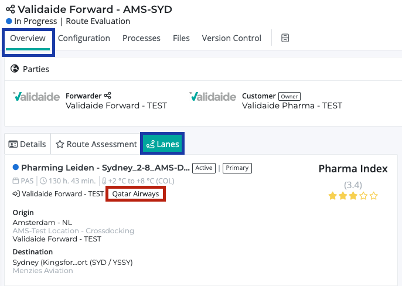Click Amsterdam - NL origin text
This screenshot has width=402, height=286.
click(42, 222)
